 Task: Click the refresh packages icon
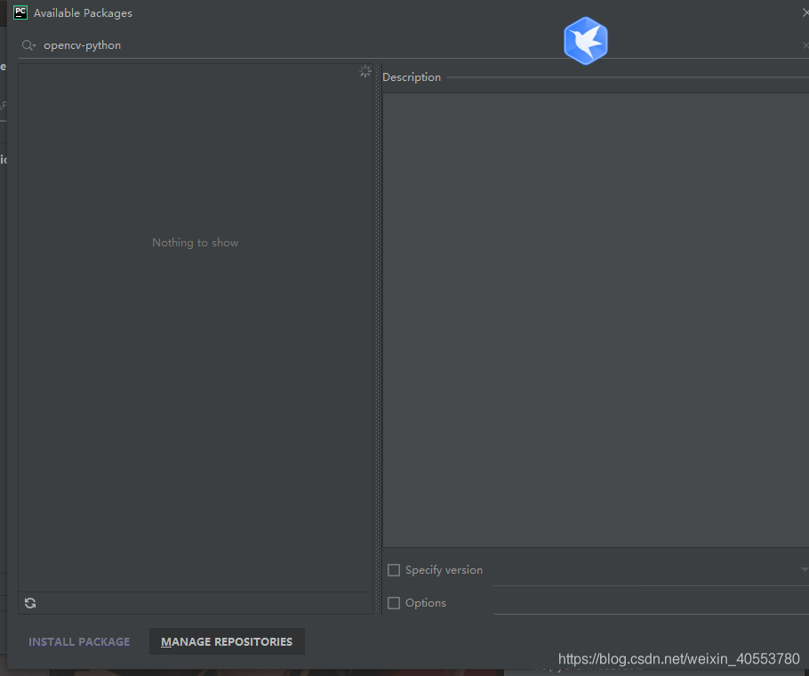pyautogui.click(x=30, y=603)
